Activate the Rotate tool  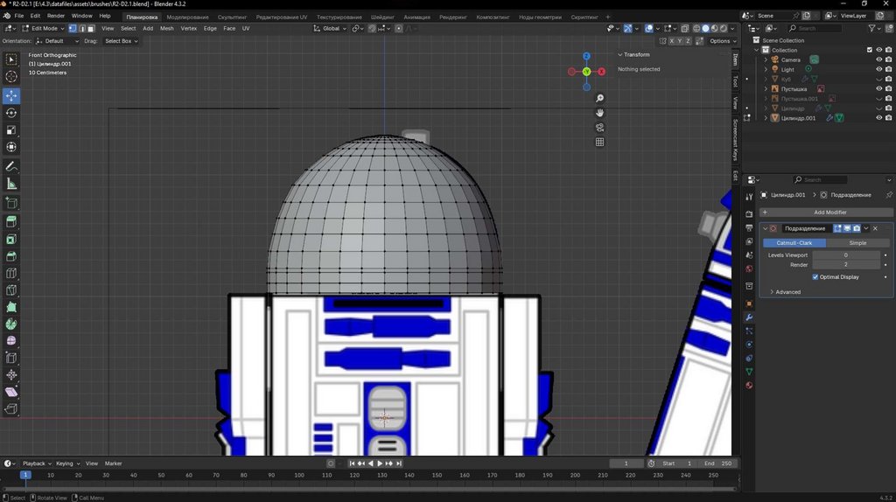(11, 113)
